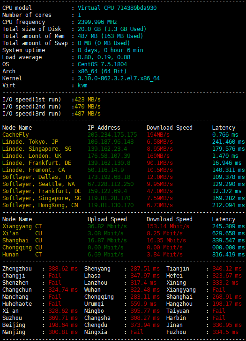Click the Xi'an latency '629.658 ms'
Image resolution: width=246 pixels, height=341 pixels.
tap(229, 233)
